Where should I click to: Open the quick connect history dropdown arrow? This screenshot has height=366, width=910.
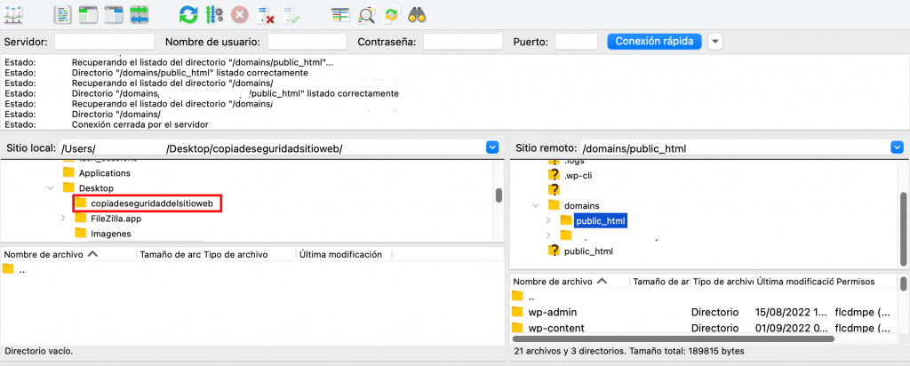(715, 42)
